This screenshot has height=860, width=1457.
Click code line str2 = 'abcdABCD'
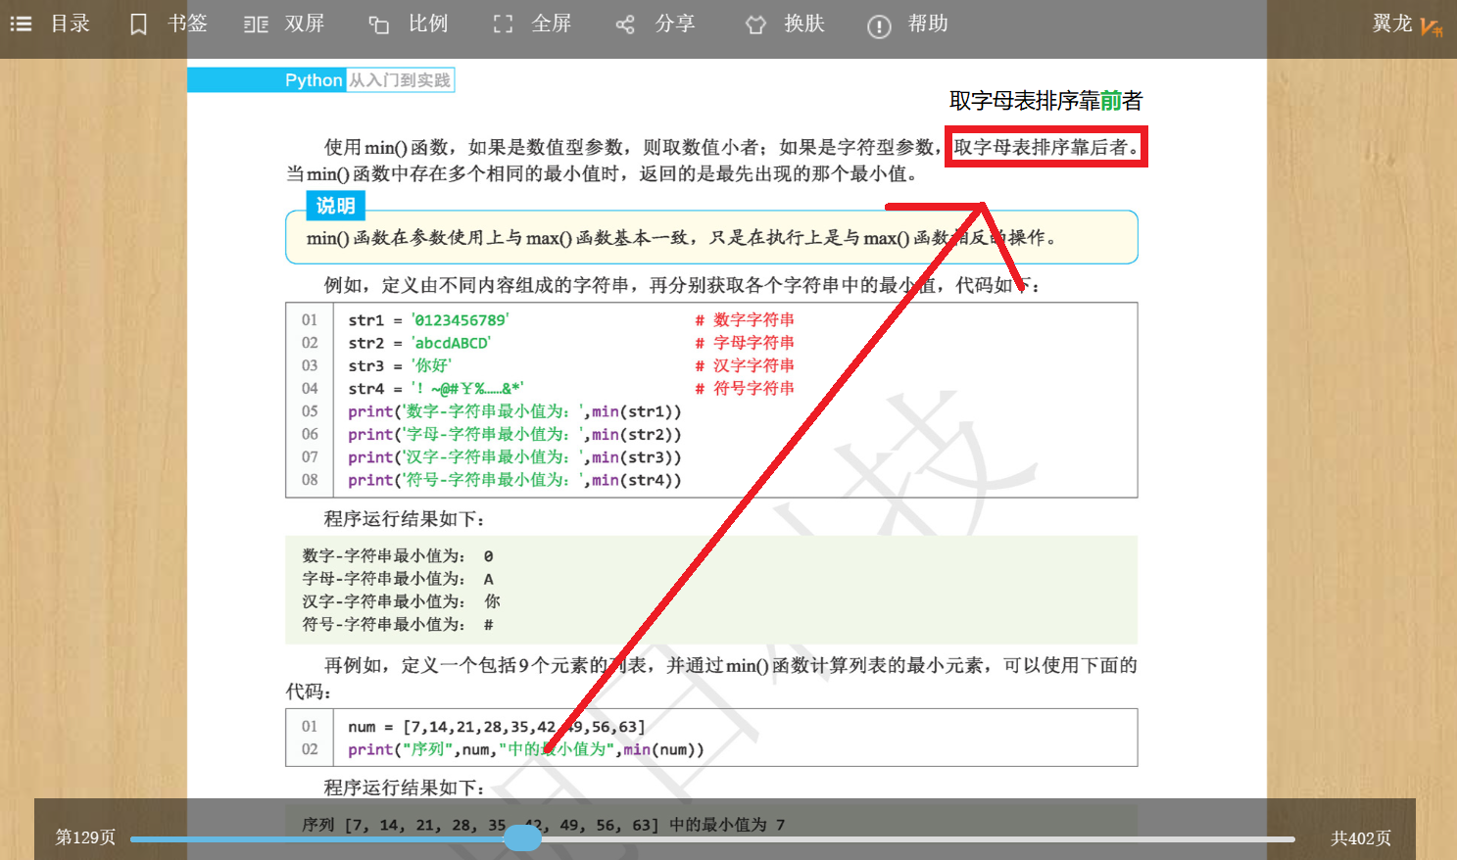419,343
